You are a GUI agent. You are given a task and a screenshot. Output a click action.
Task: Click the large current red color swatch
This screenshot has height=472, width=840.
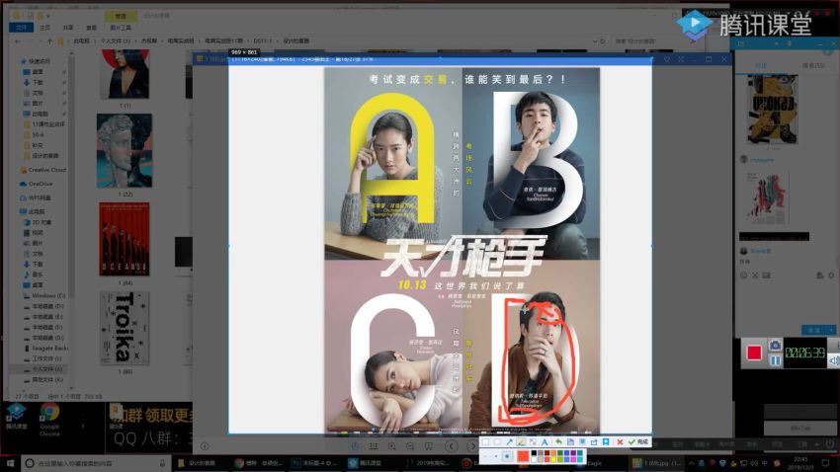[x=523, y=456]
